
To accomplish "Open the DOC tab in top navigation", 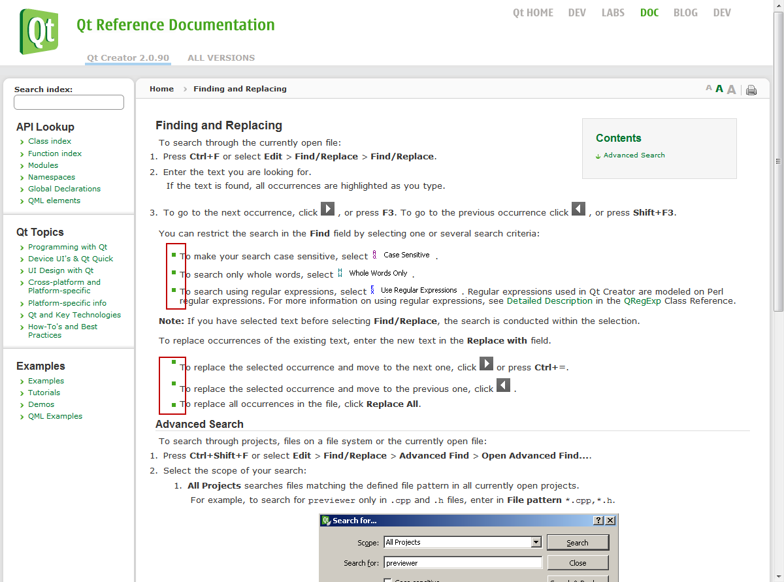I will (x=649, y=13).
